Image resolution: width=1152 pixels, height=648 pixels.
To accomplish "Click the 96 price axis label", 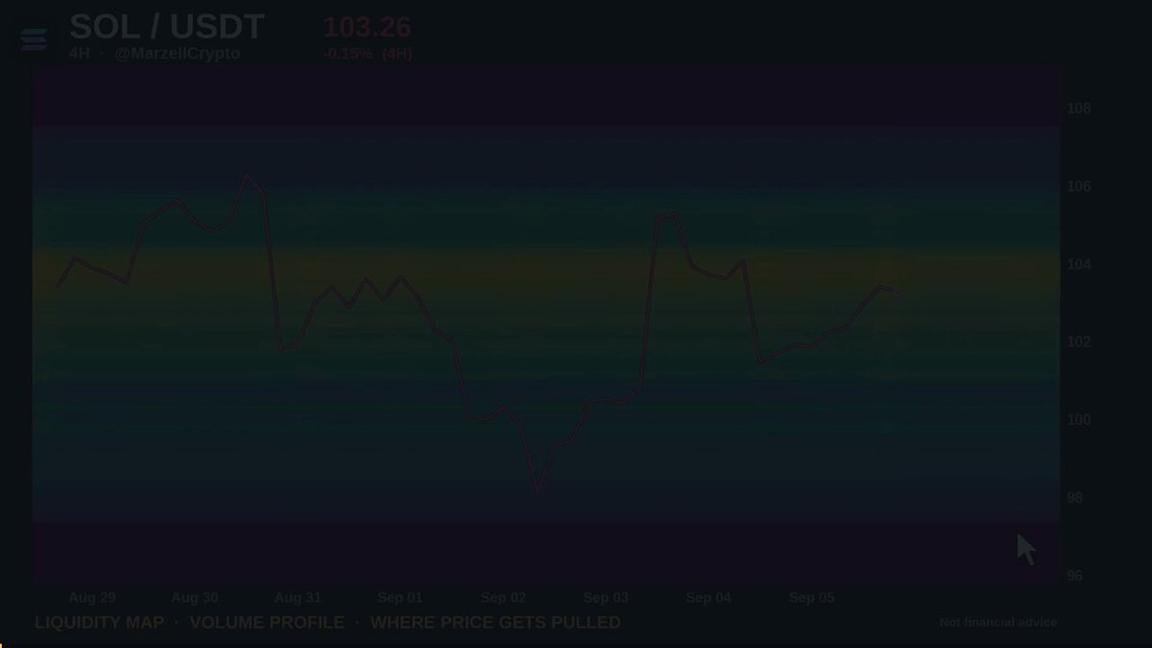I will 1075,575.
